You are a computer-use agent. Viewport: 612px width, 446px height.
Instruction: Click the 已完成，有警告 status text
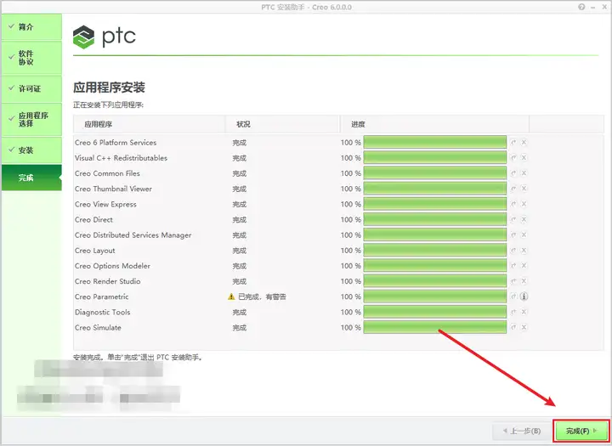pos(262,296)
